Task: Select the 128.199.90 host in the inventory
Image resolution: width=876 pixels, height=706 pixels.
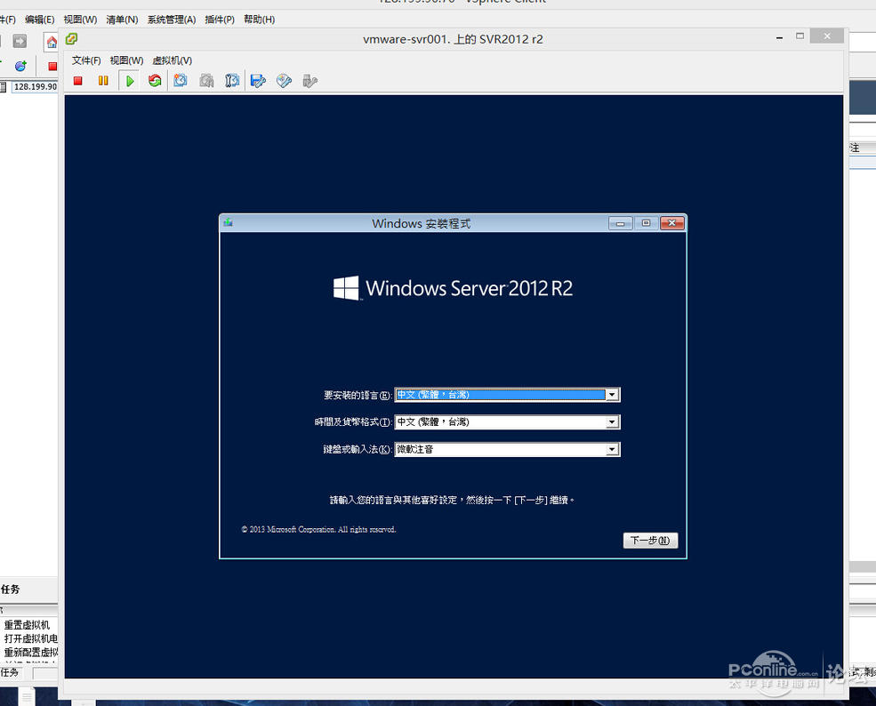Action: click(x=36, y=86)
